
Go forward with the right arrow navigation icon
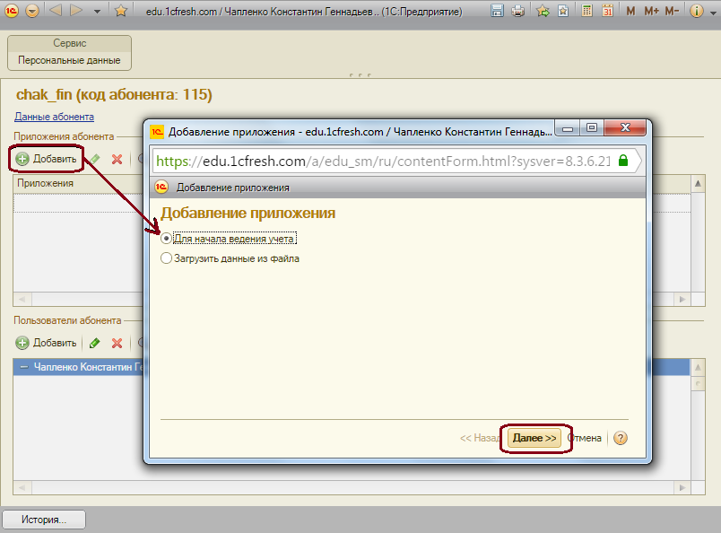tap(76, 10)
